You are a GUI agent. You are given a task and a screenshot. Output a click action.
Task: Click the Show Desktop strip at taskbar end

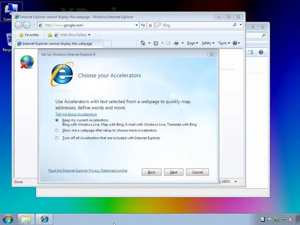pos(298,219)
